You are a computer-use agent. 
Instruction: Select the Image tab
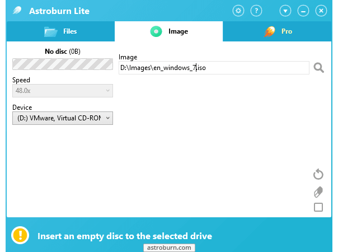(168, 31)
